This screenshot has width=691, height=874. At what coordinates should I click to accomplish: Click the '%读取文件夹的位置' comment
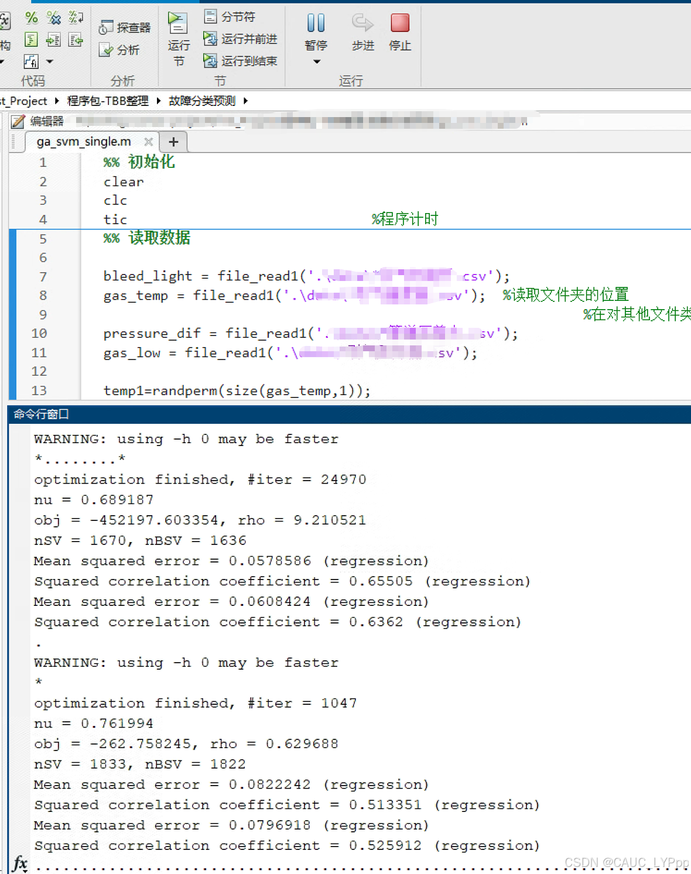click(565, 294)
